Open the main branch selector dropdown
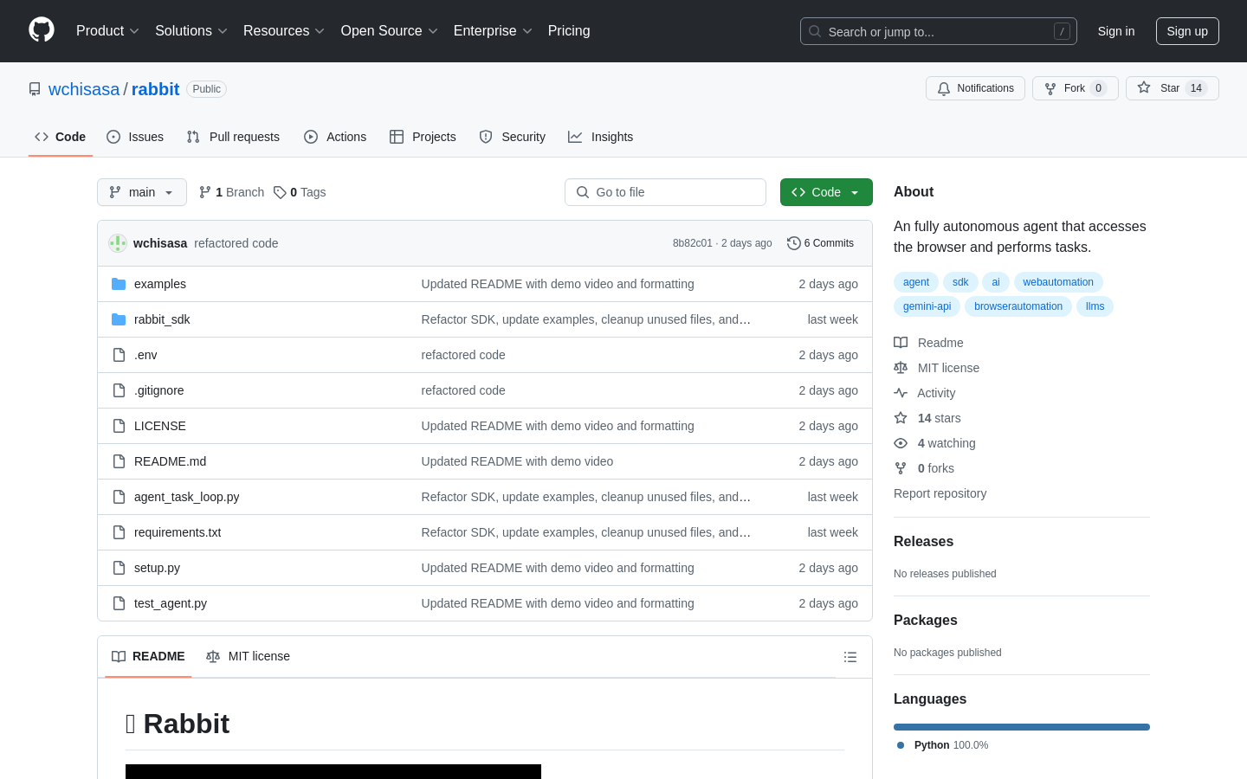Image resolution: width=1247 pixels, height=779 pixels. pos(142,192)
